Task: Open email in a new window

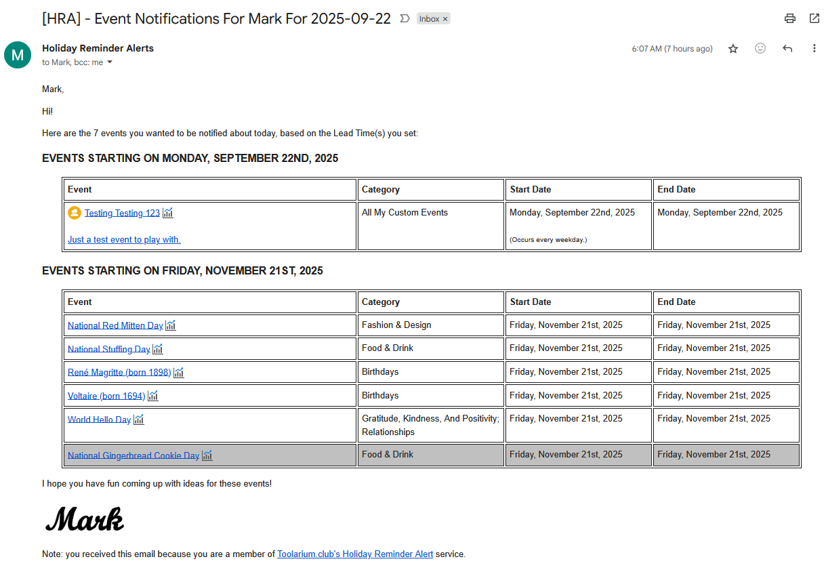Action: [x=814, y=18]
